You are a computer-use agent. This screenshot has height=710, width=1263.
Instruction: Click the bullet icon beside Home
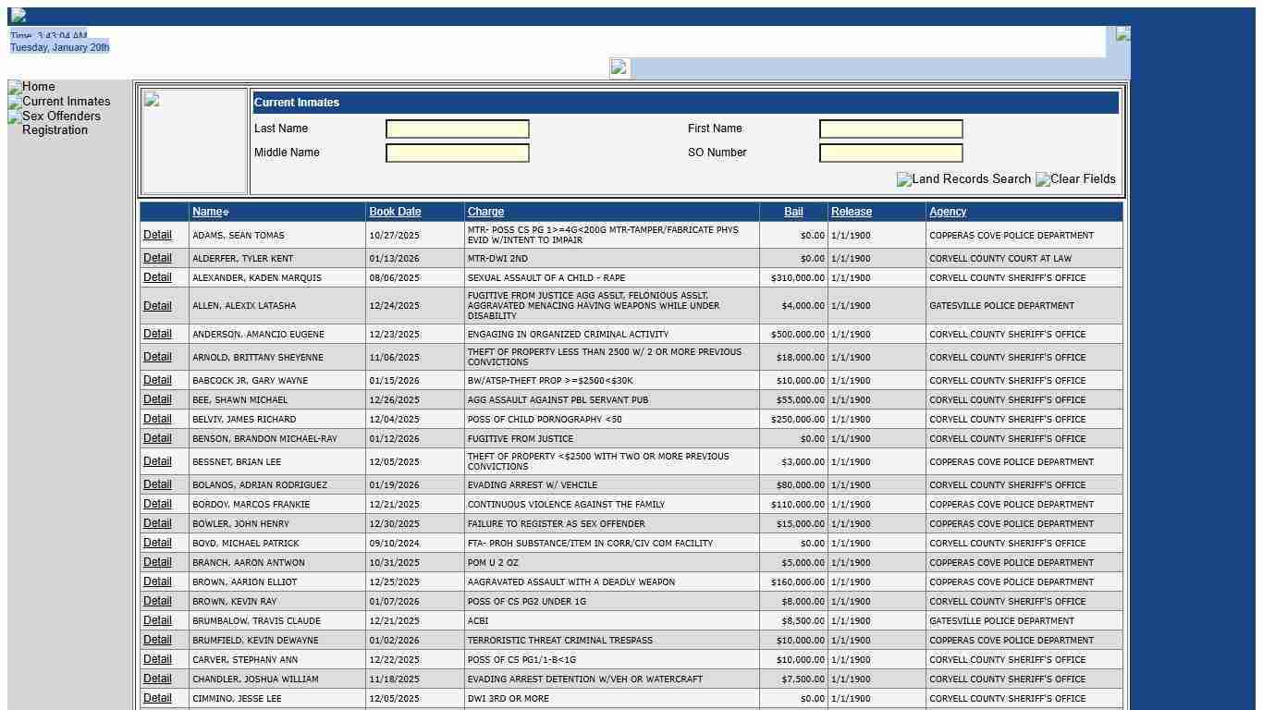(x=14, y=86)
